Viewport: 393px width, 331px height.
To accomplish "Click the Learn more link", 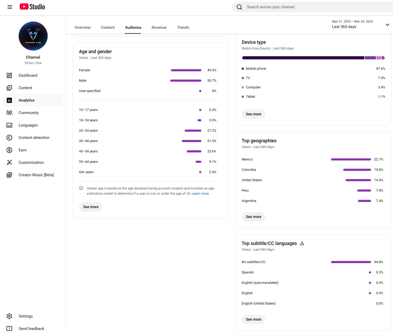I will point(200,194).
